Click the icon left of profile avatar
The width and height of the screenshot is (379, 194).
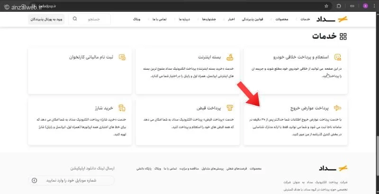pyautogui.click(x=352, y=6)
